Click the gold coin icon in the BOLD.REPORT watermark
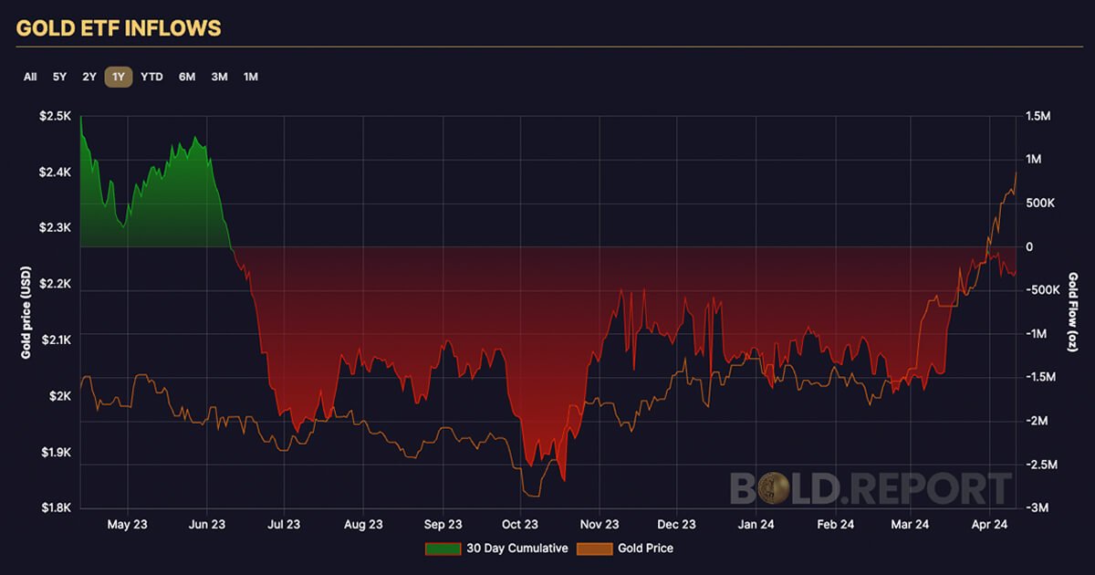1095x575 pixels. (777, 487)
